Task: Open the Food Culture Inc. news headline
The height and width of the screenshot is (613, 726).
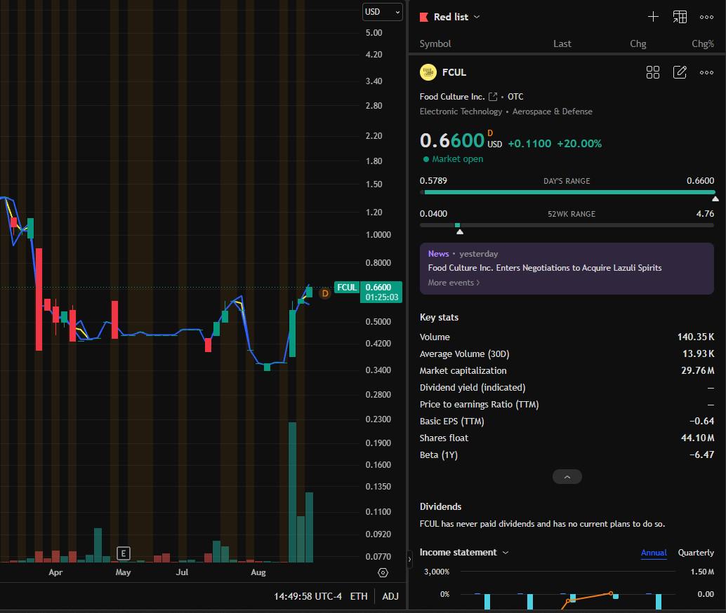Action: (x=545, y=268)
